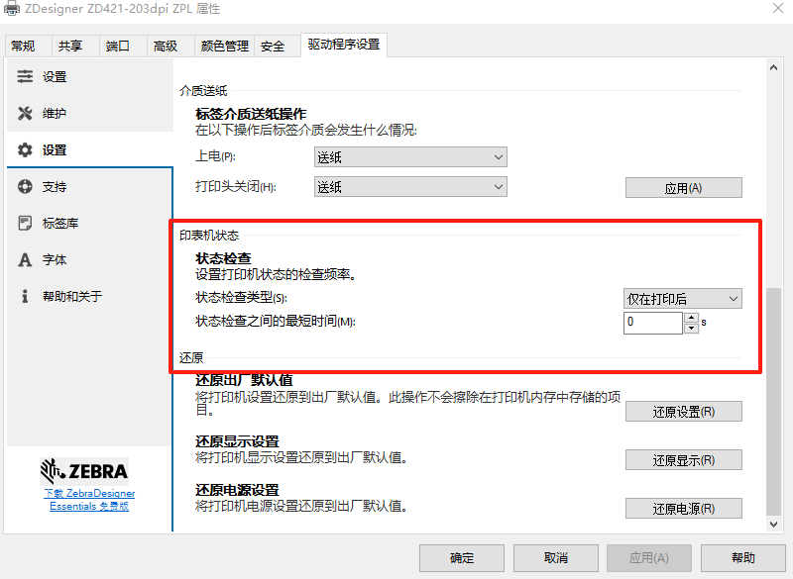This screenshot has width=793, height=579.
Task: Open 维护 wrench tools icon
Action: point(25,114)
